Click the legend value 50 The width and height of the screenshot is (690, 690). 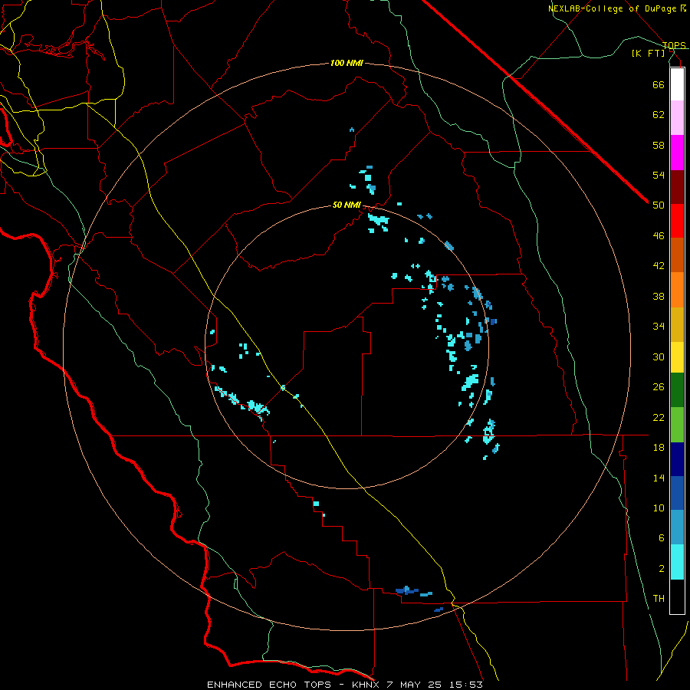point(659,205)
